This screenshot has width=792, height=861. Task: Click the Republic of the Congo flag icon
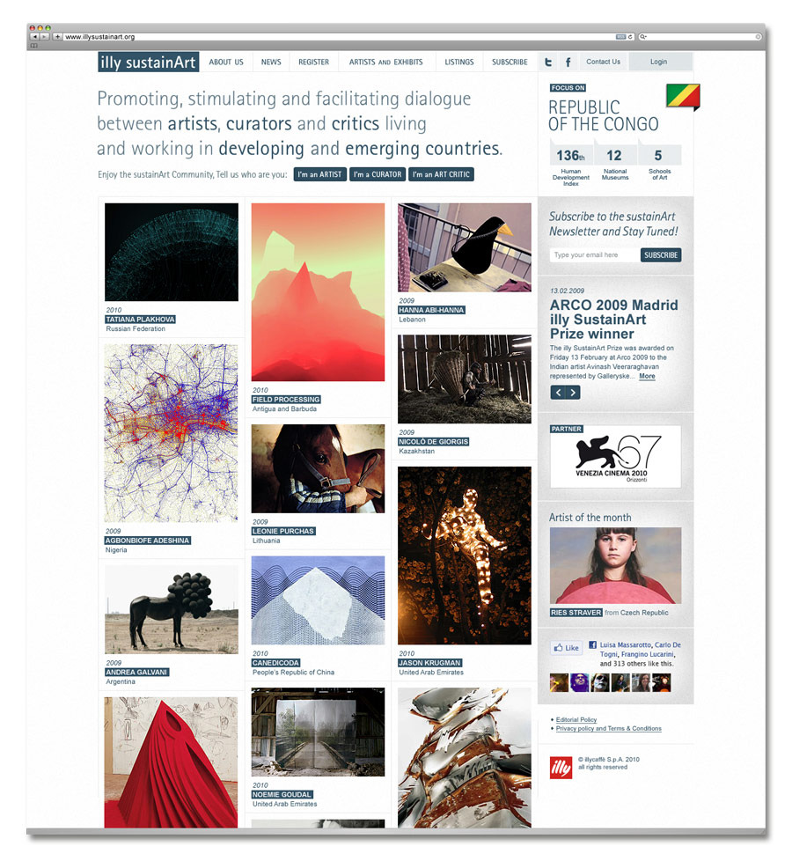tap(683, 97)
